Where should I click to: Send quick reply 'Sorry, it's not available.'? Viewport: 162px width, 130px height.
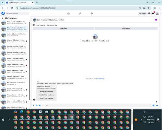(x=46, y=98)
